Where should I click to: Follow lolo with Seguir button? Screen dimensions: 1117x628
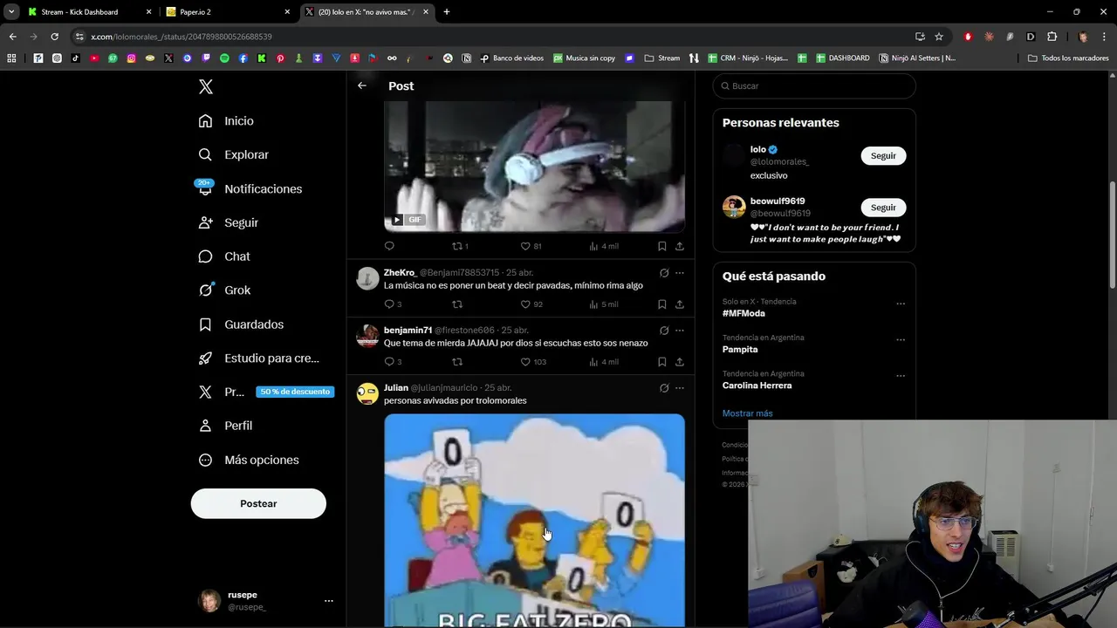(883, 155)
